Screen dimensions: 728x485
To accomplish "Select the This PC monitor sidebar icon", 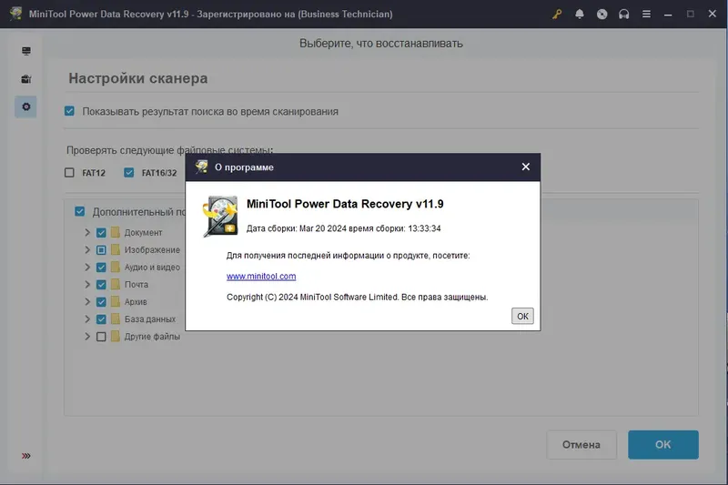I will [x=26, y=51].
